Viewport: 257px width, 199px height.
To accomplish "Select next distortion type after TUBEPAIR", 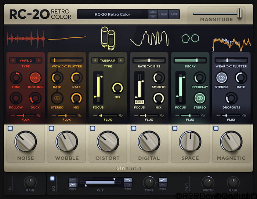I will 121,60.
